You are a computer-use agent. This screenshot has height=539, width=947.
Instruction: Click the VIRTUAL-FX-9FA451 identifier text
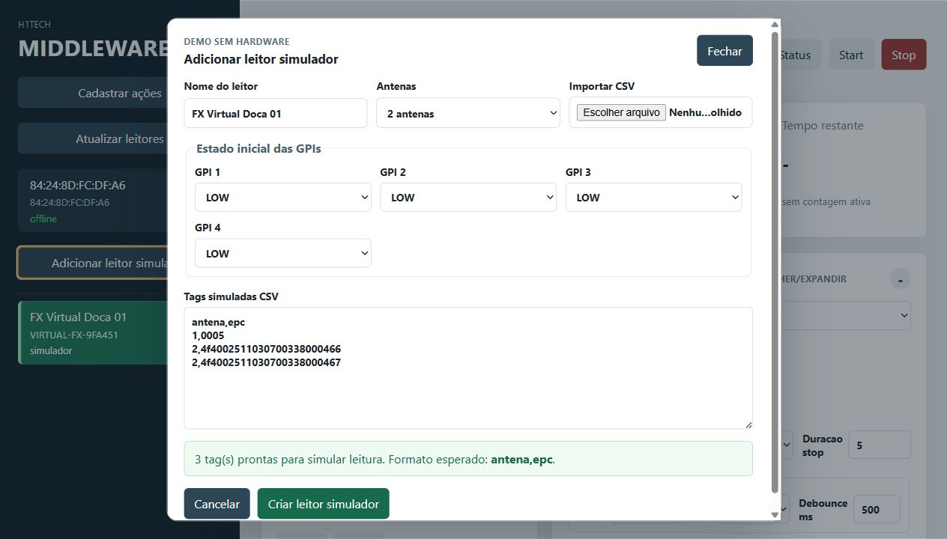tap(74, 335)
